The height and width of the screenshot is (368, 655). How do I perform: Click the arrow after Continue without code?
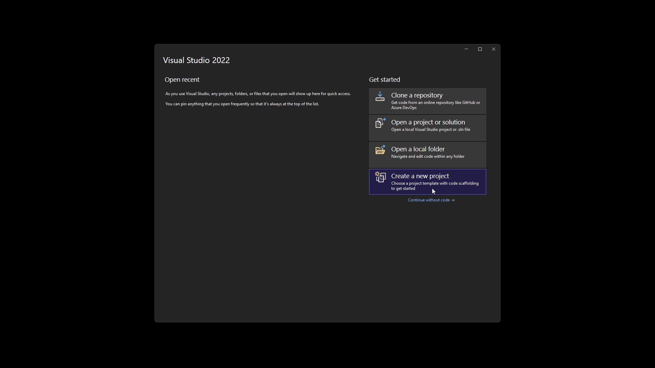453,200
